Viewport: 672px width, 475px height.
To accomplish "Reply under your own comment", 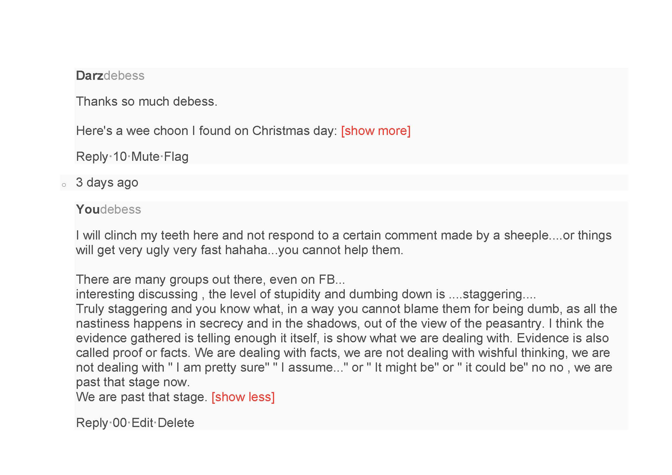I will click(x=92, y=423).
